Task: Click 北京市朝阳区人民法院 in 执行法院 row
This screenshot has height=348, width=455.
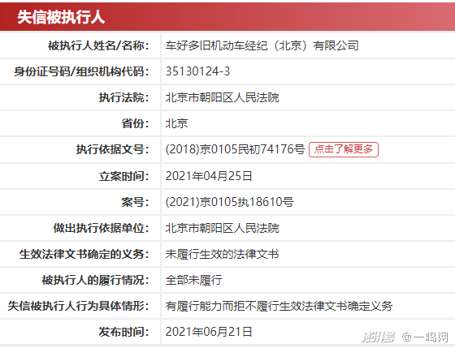Action: click(x=223, y=97)
